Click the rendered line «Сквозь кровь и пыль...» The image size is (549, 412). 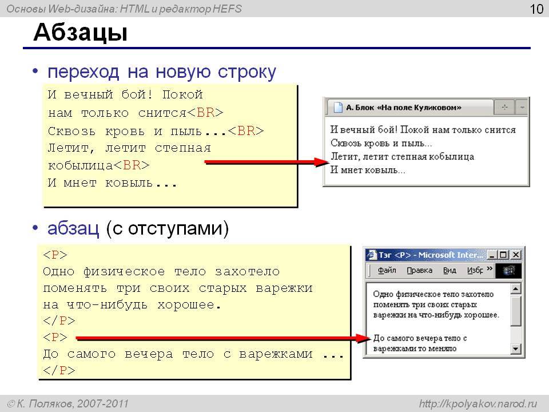click(381, 143)
